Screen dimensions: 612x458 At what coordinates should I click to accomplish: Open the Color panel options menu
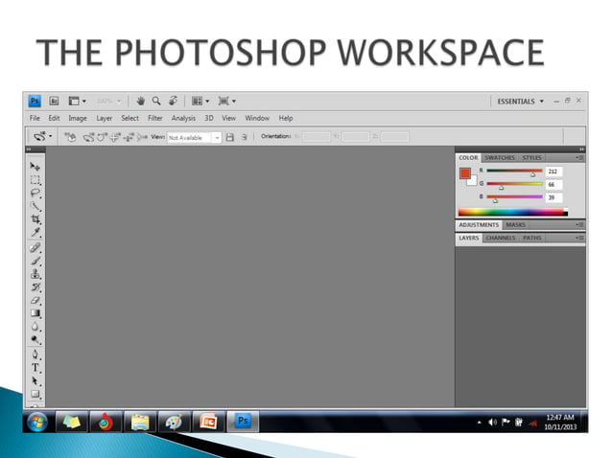pos(579,157)
